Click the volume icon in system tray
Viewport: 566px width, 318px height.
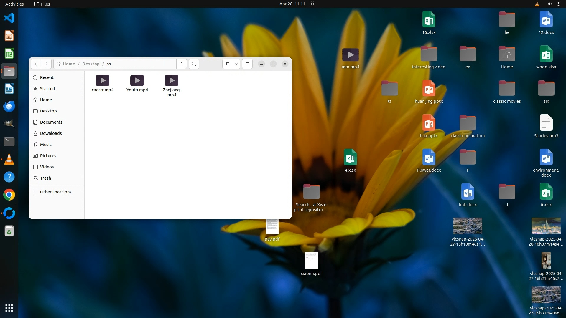pos(550,4)
